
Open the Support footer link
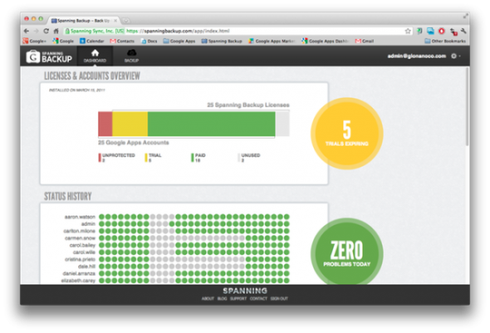tap(238, 299)
